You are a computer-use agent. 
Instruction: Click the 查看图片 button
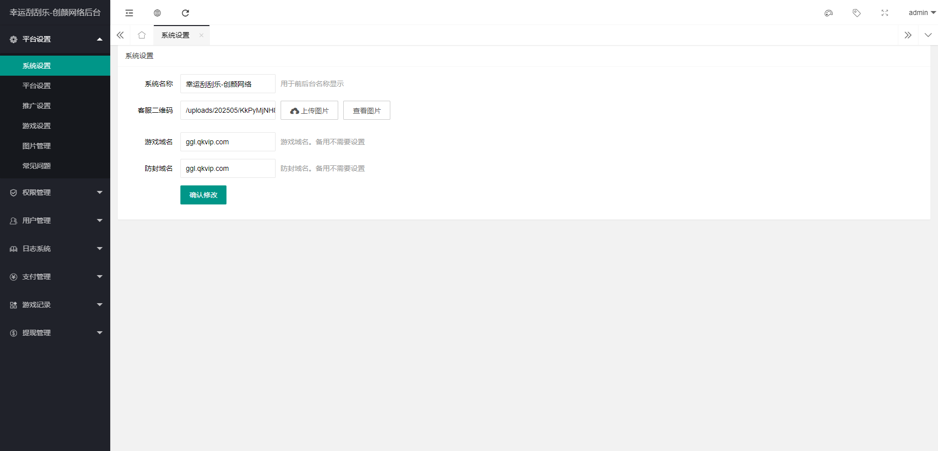(x=367, y=110)
